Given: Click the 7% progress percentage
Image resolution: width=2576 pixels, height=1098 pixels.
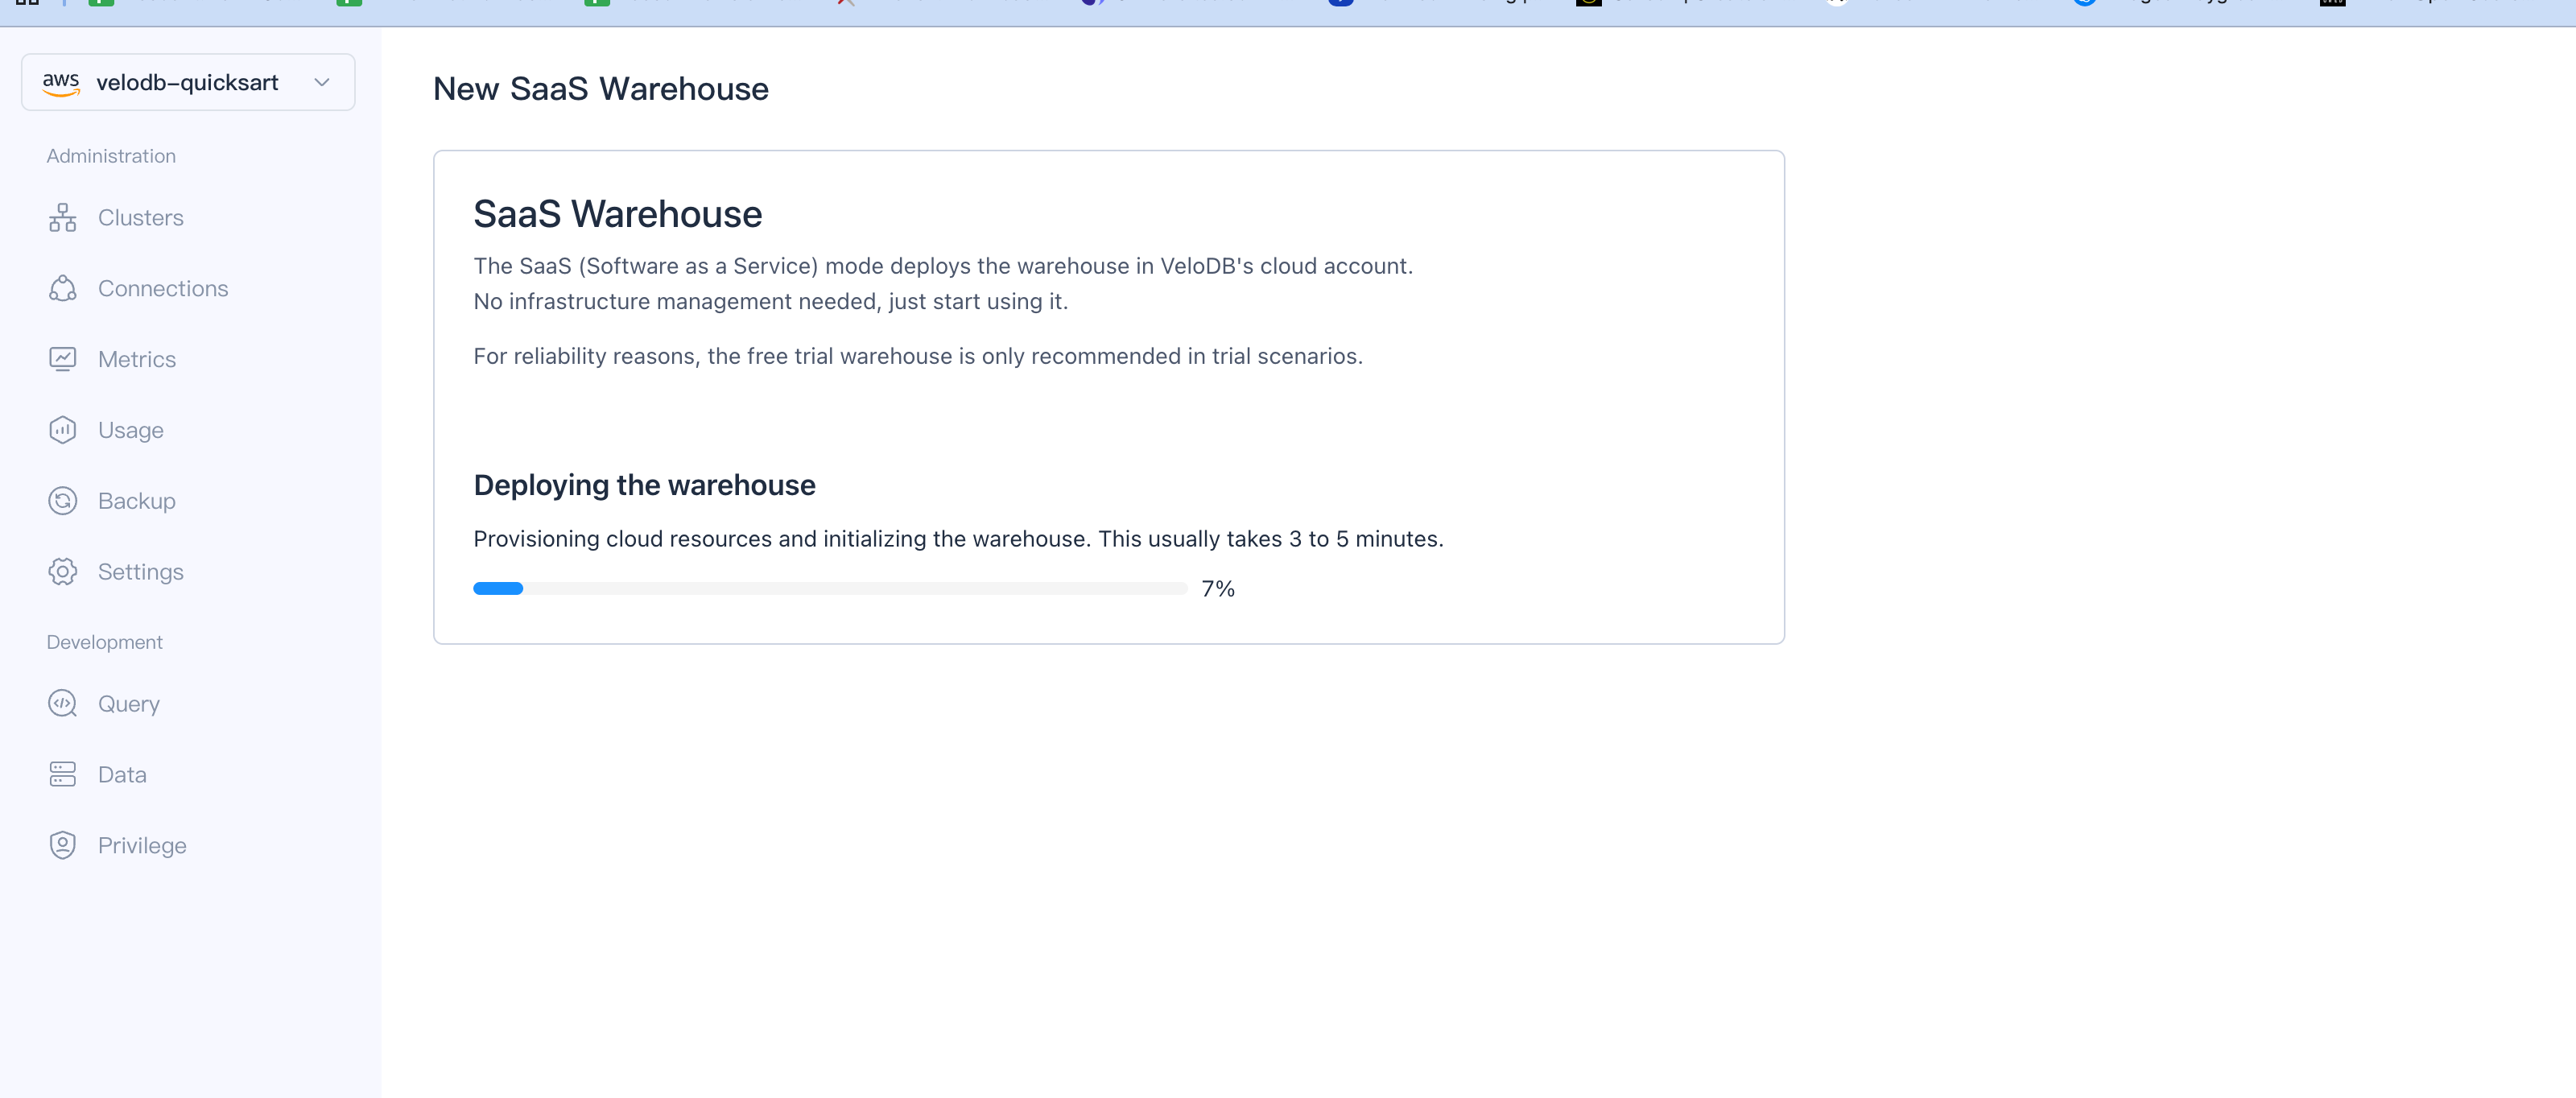Looking at the screenshot, I should coord(1217,589).
